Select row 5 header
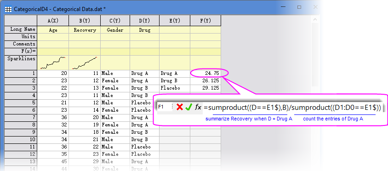 tap(21, 103)
